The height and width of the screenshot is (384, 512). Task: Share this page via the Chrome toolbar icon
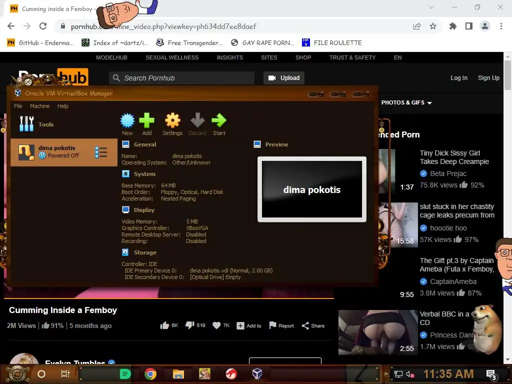[417, 26]
